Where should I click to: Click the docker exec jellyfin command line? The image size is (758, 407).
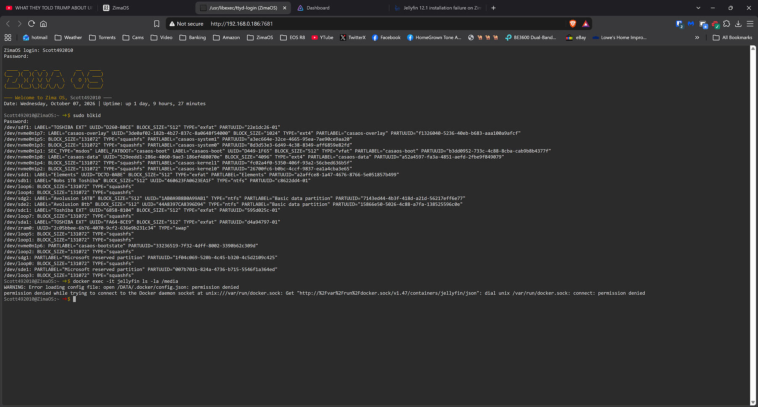[91, 281]
